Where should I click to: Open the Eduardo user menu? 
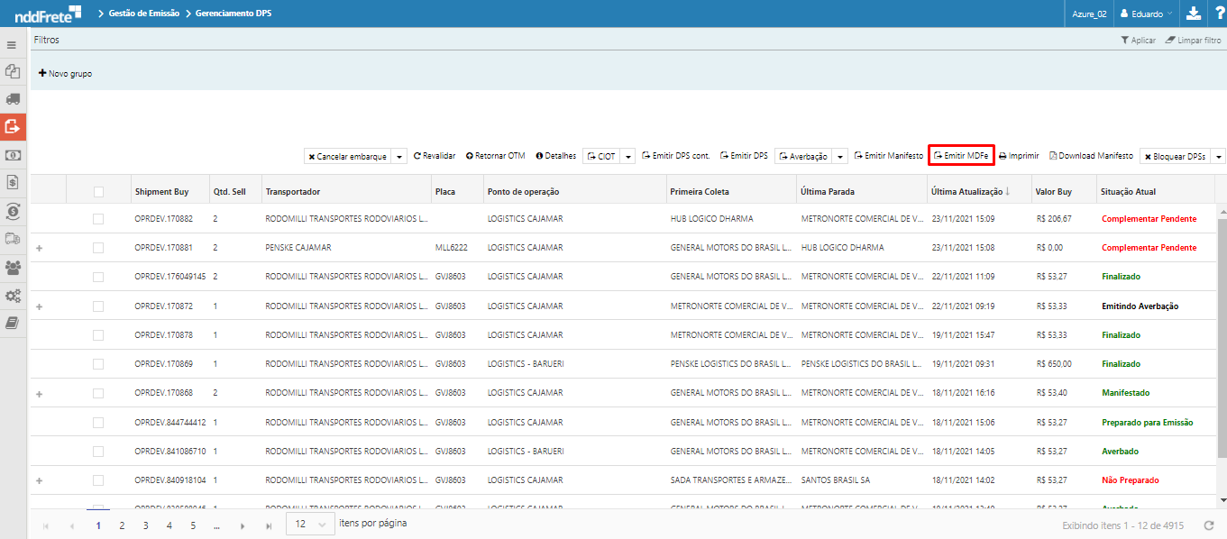coord(1145,14)
